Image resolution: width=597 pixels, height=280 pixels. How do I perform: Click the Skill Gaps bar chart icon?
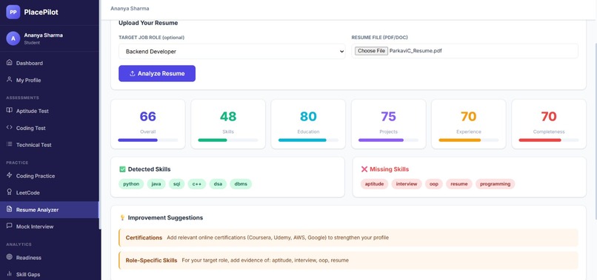pyautogui.click(x=10, y=274)
